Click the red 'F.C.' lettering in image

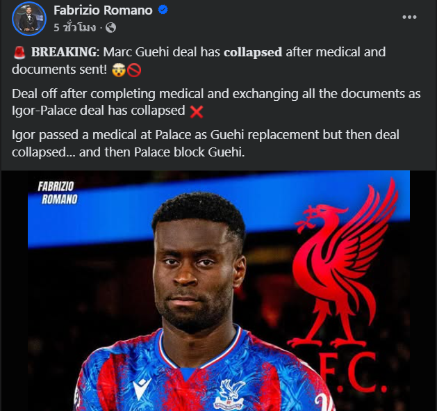[x=352, y=373]
